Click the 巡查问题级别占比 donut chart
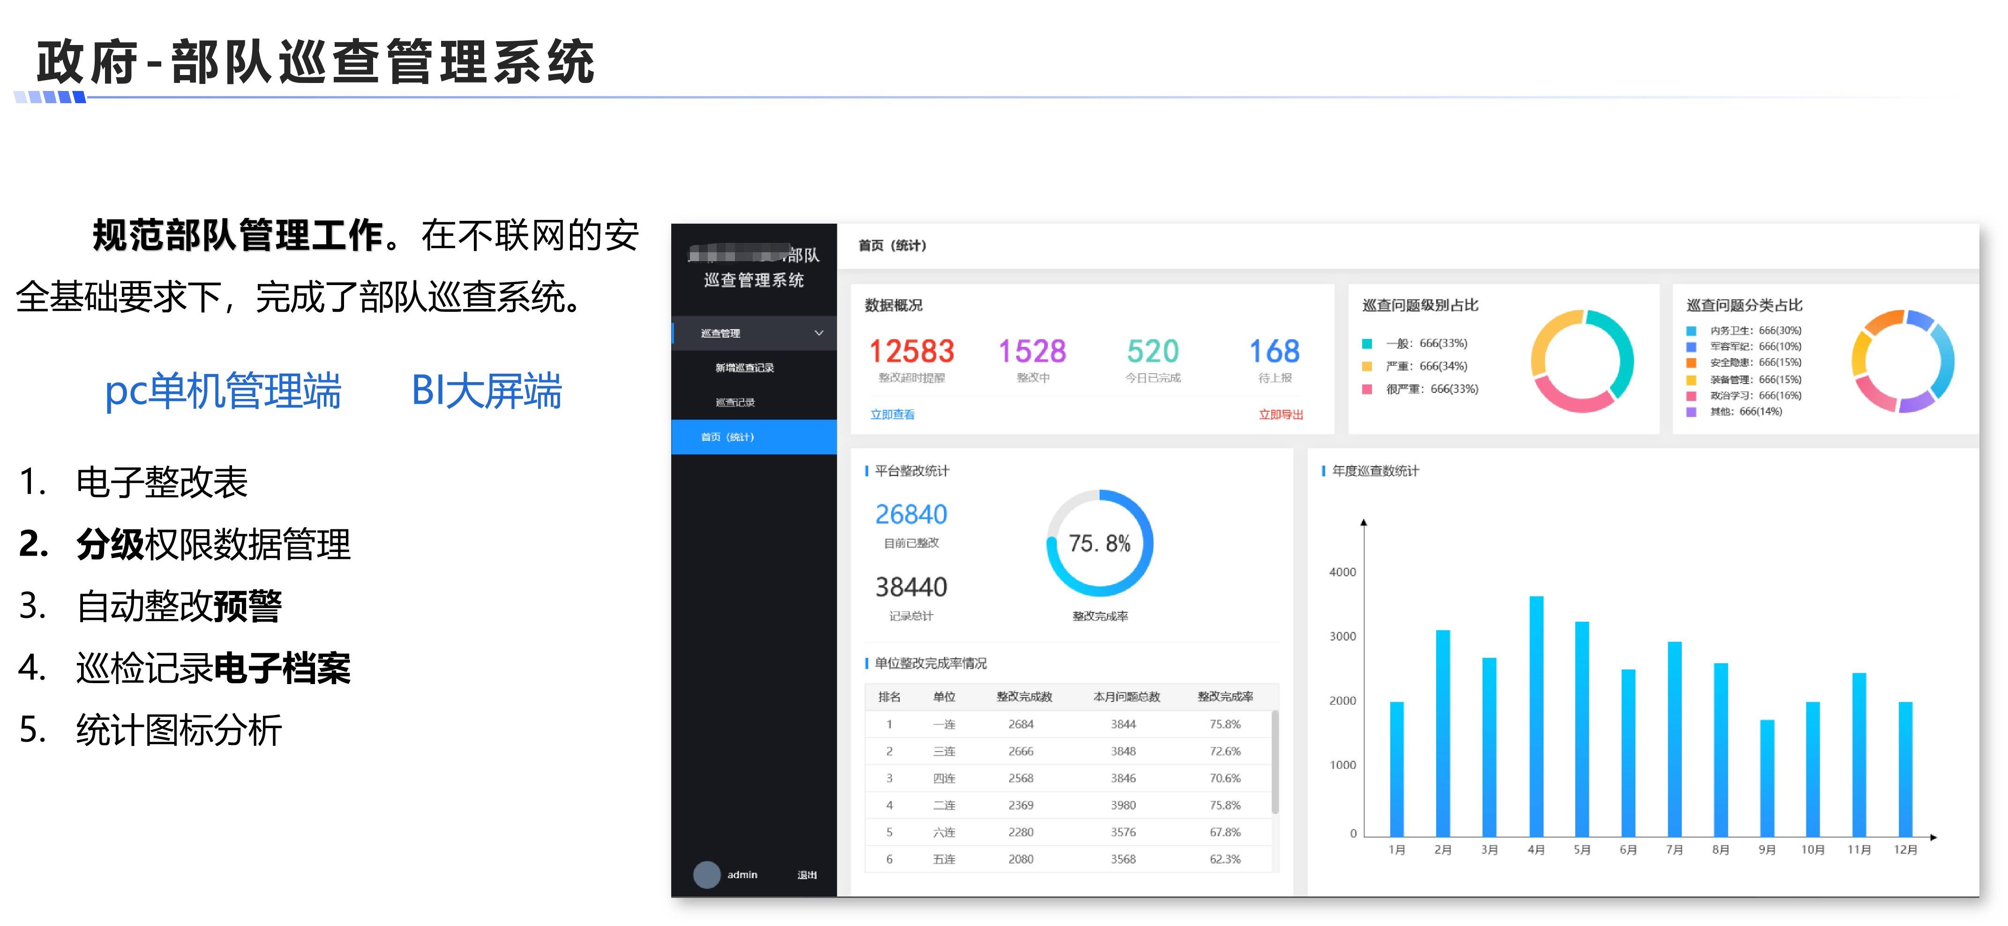The height and width of the screenshot is (926, 2008). tap(1581, 361)
